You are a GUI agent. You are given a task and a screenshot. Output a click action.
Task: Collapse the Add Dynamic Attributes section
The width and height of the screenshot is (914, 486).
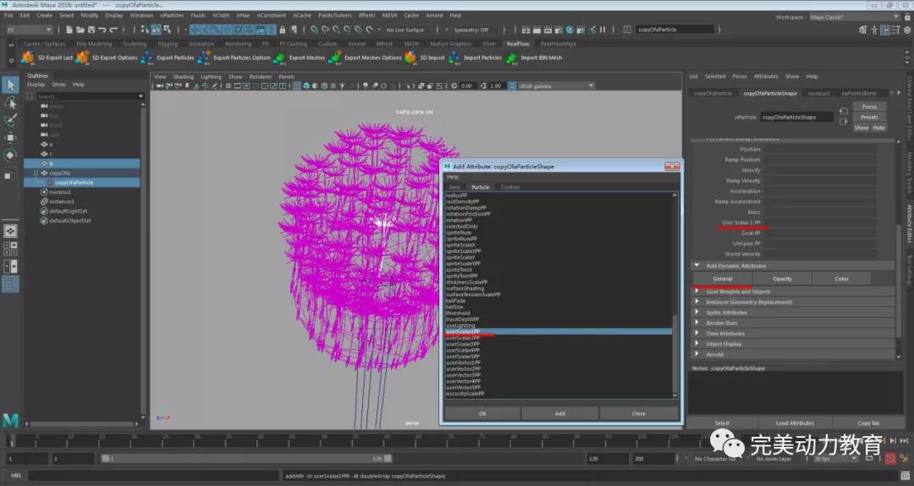pos(697,266)
